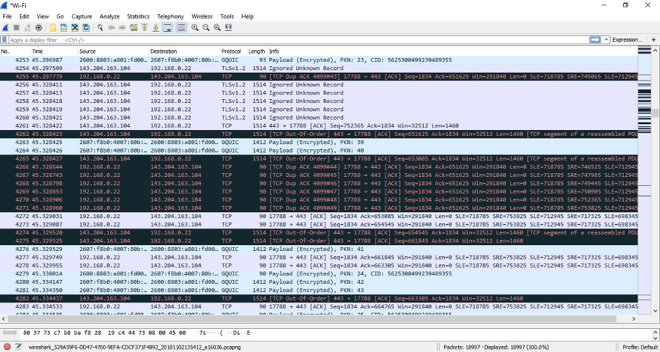This screenshot has height=352, width=660.
Task: Sort packets by Protocol column header
Action: click(x=231, y=51)
